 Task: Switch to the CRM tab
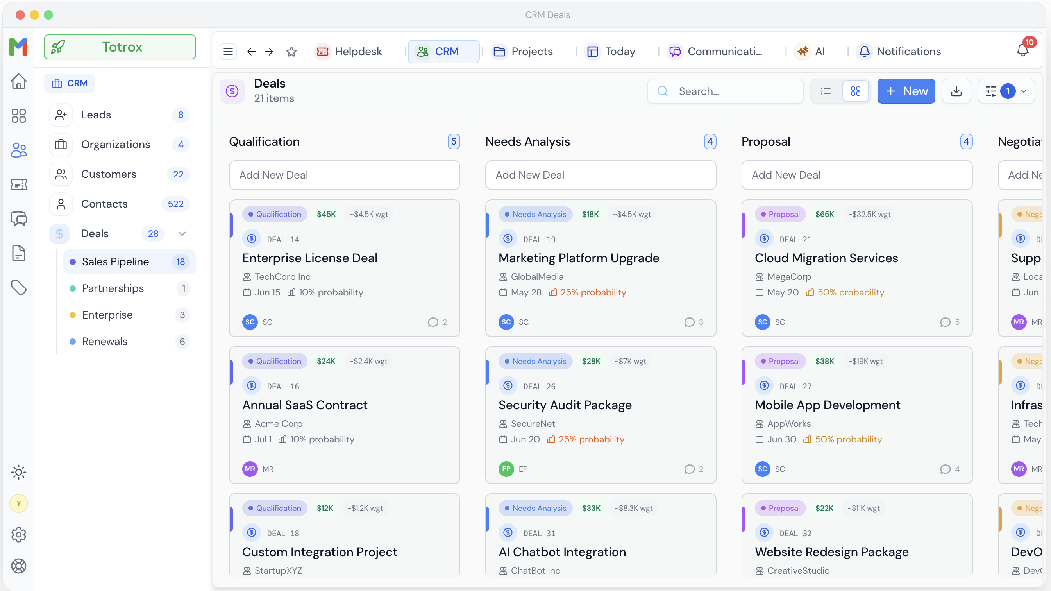coord(443,52)
